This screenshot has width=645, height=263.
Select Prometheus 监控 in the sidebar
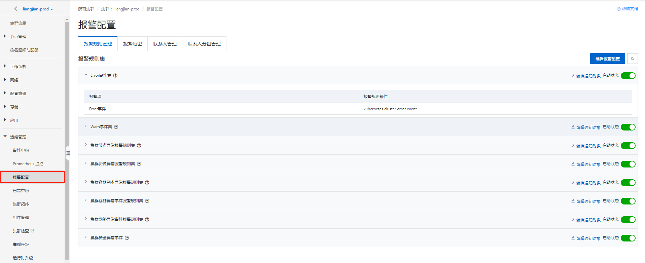pos(28,164)
